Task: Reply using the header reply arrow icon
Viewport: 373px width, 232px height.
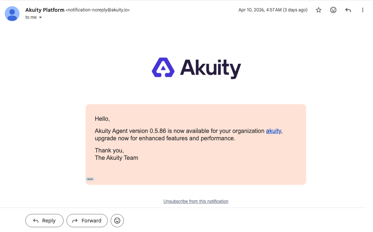Action: click(348, 10)
